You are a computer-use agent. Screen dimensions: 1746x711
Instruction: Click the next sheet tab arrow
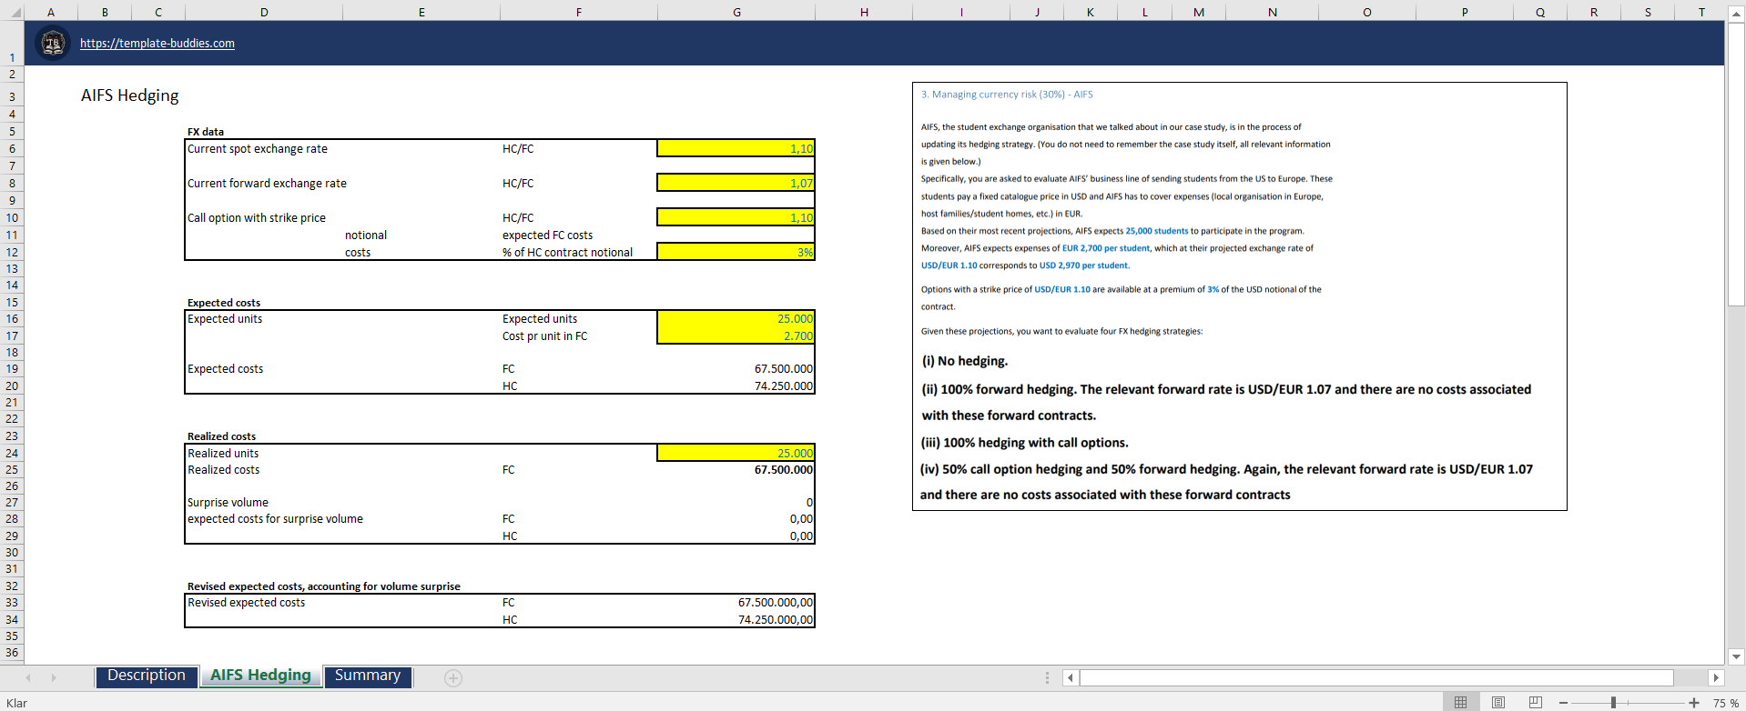pyautogui.click(x=54, y=677)
